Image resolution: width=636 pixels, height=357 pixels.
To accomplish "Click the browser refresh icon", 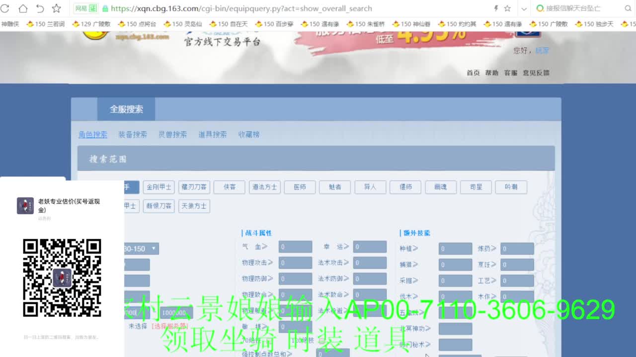I will point(5,8).
